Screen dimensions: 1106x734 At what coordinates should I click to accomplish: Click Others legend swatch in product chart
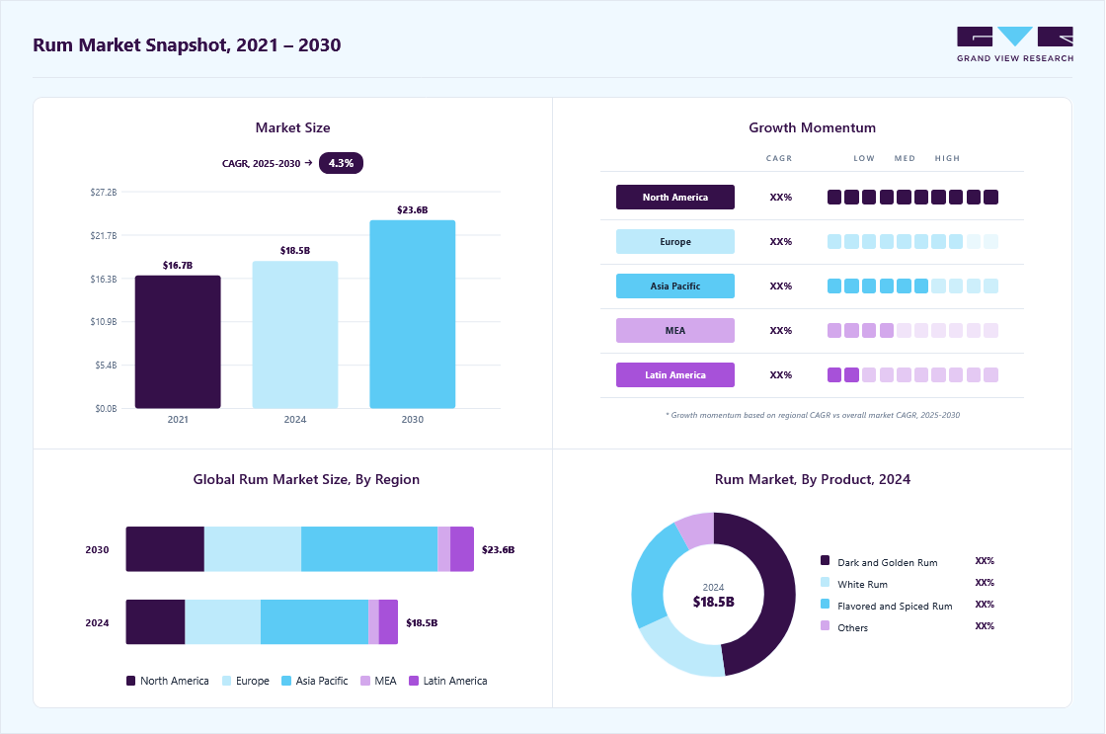[x=826, y=625]
